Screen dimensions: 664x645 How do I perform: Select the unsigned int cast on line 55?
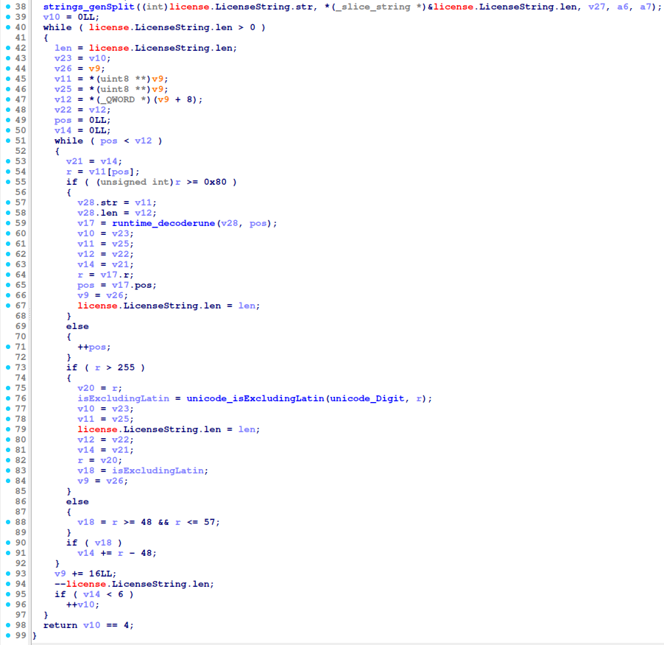pos(135,182)
